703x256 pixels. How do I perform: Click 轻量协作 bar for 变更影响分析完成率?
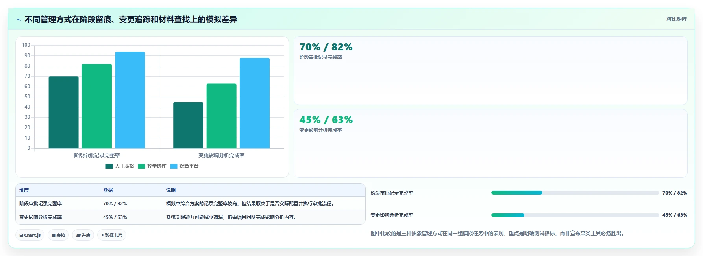point(222,116)
